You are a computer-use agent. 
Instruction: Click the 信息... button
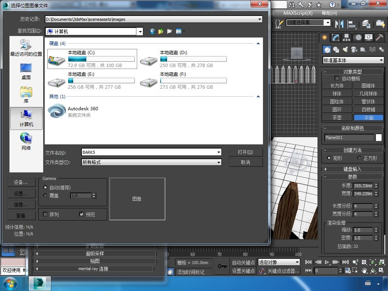click(x=21, y=204)
